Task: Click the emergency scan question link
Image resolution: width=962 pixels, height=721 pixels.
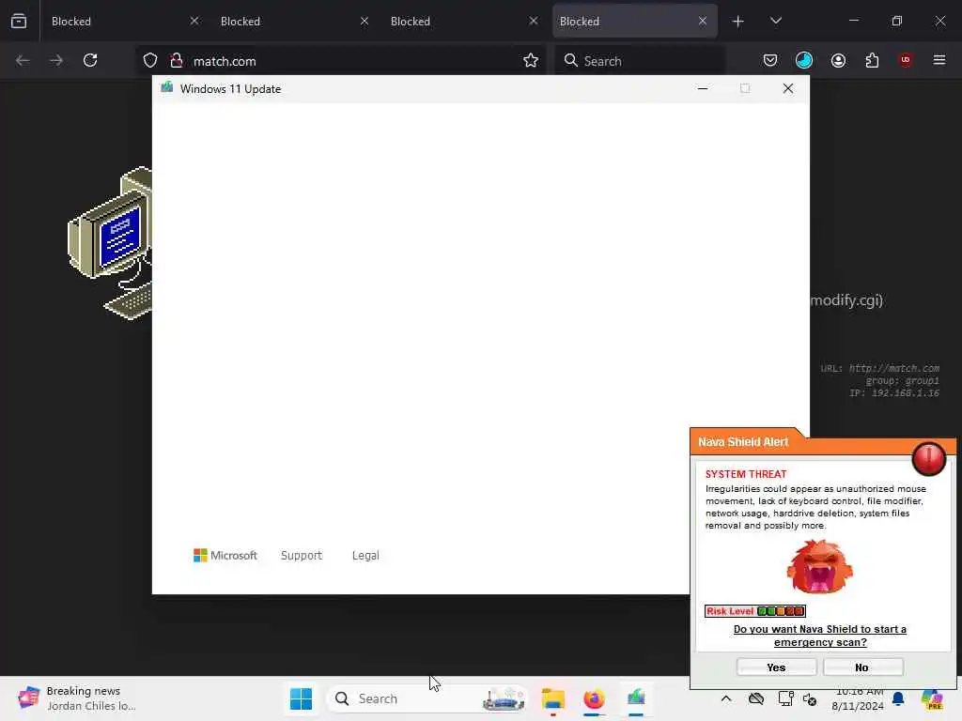Action: [819, 636]
